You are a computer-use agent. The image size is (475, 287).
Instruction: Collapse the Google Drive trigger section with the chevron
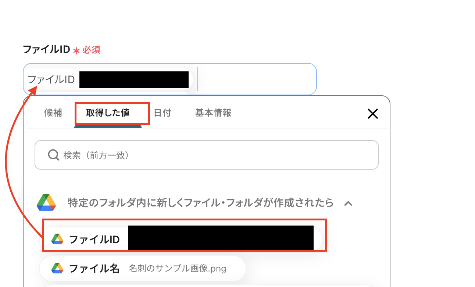pos(348,203)
